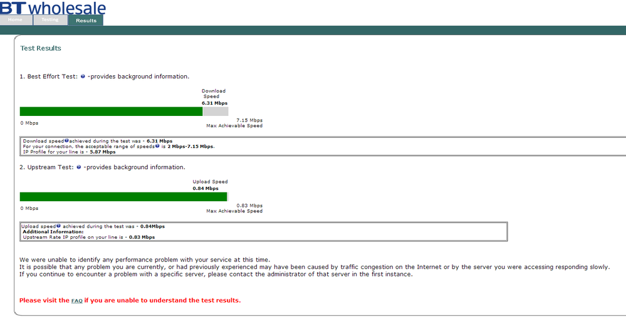The image size is (626, 319).
Task: Click help icon beside Upstream Test
Action: click(79, 167)
